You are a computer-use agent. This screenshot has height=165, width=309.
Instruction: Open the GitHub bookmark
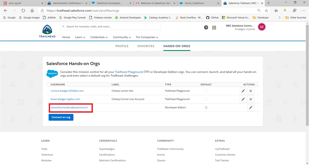(212, 17)
